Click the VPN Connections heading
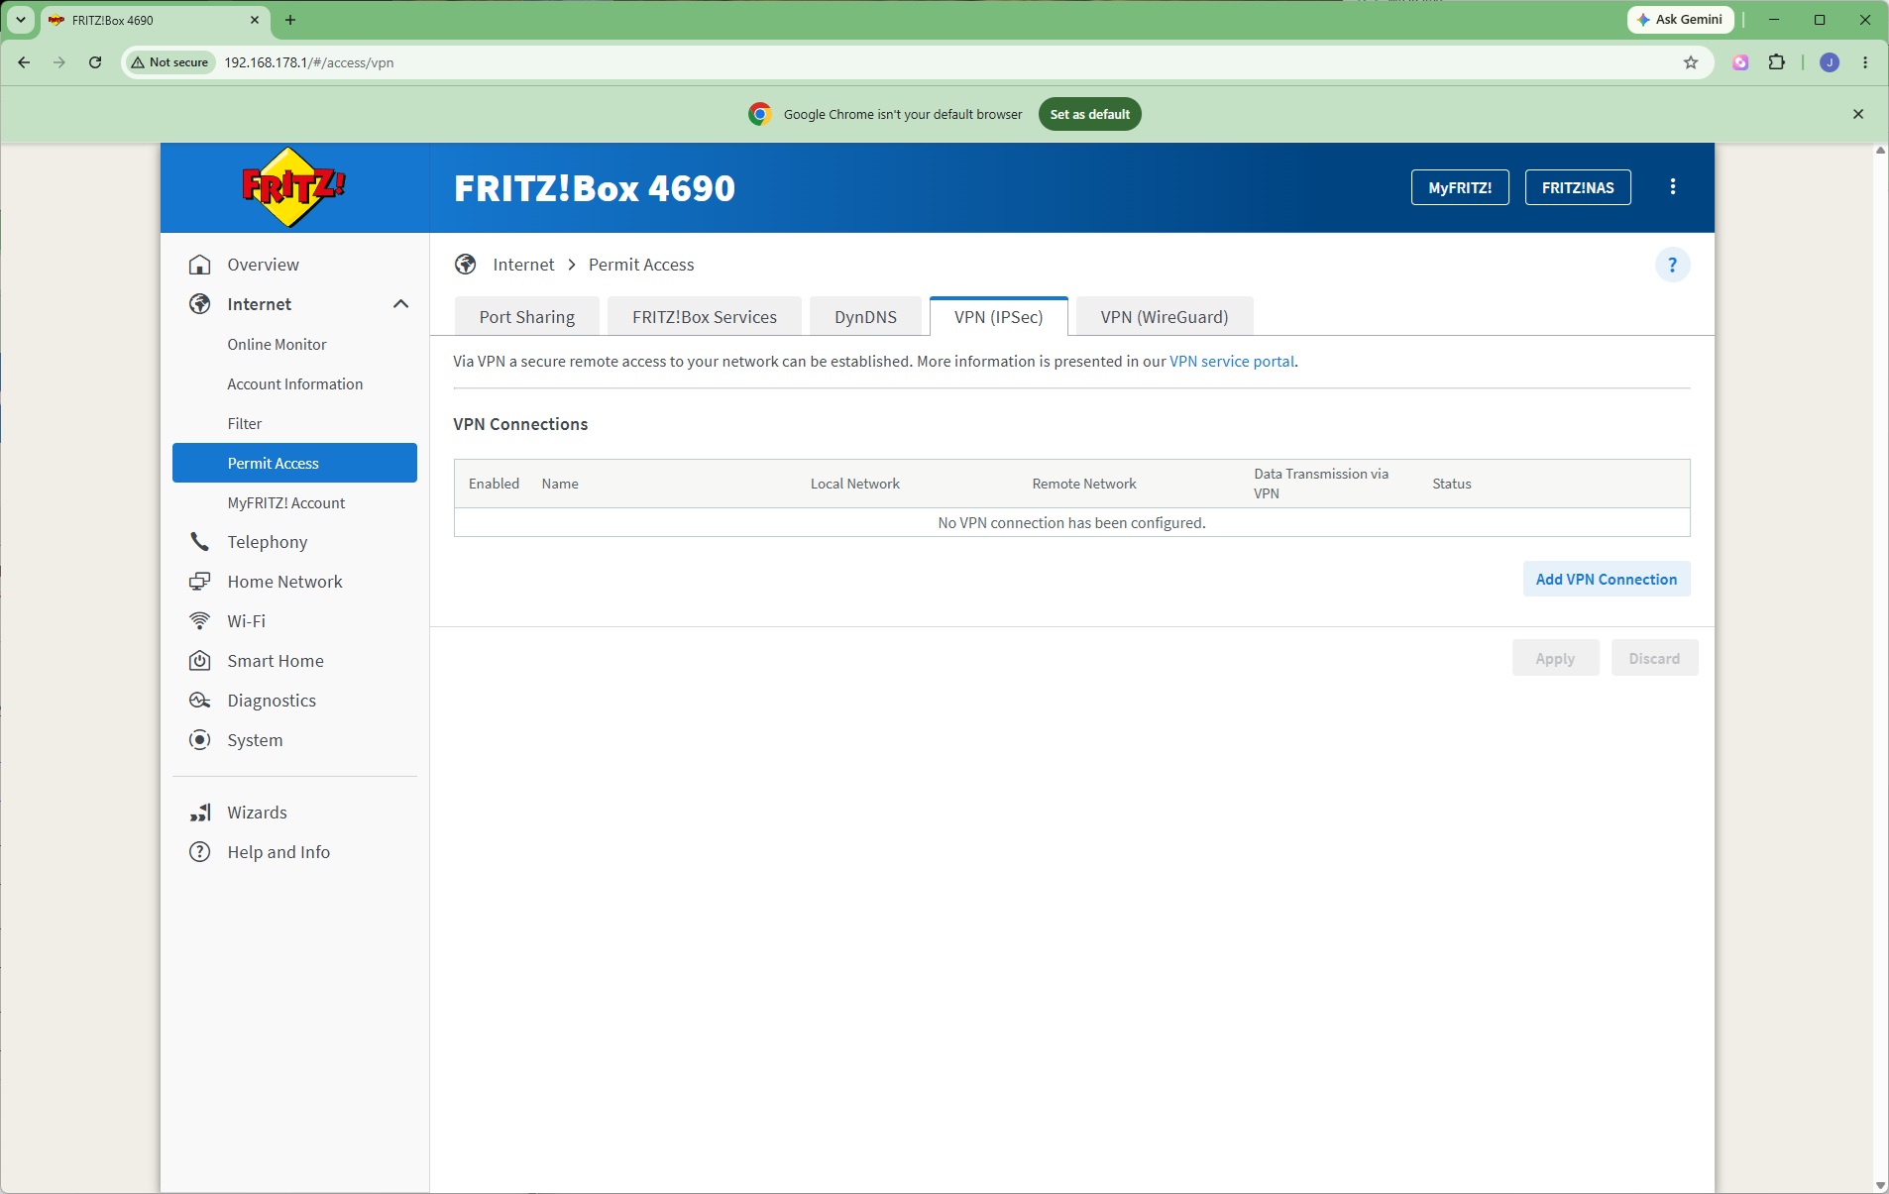The width and height of the screenshot is (1889, 1194). click(520, 424)
